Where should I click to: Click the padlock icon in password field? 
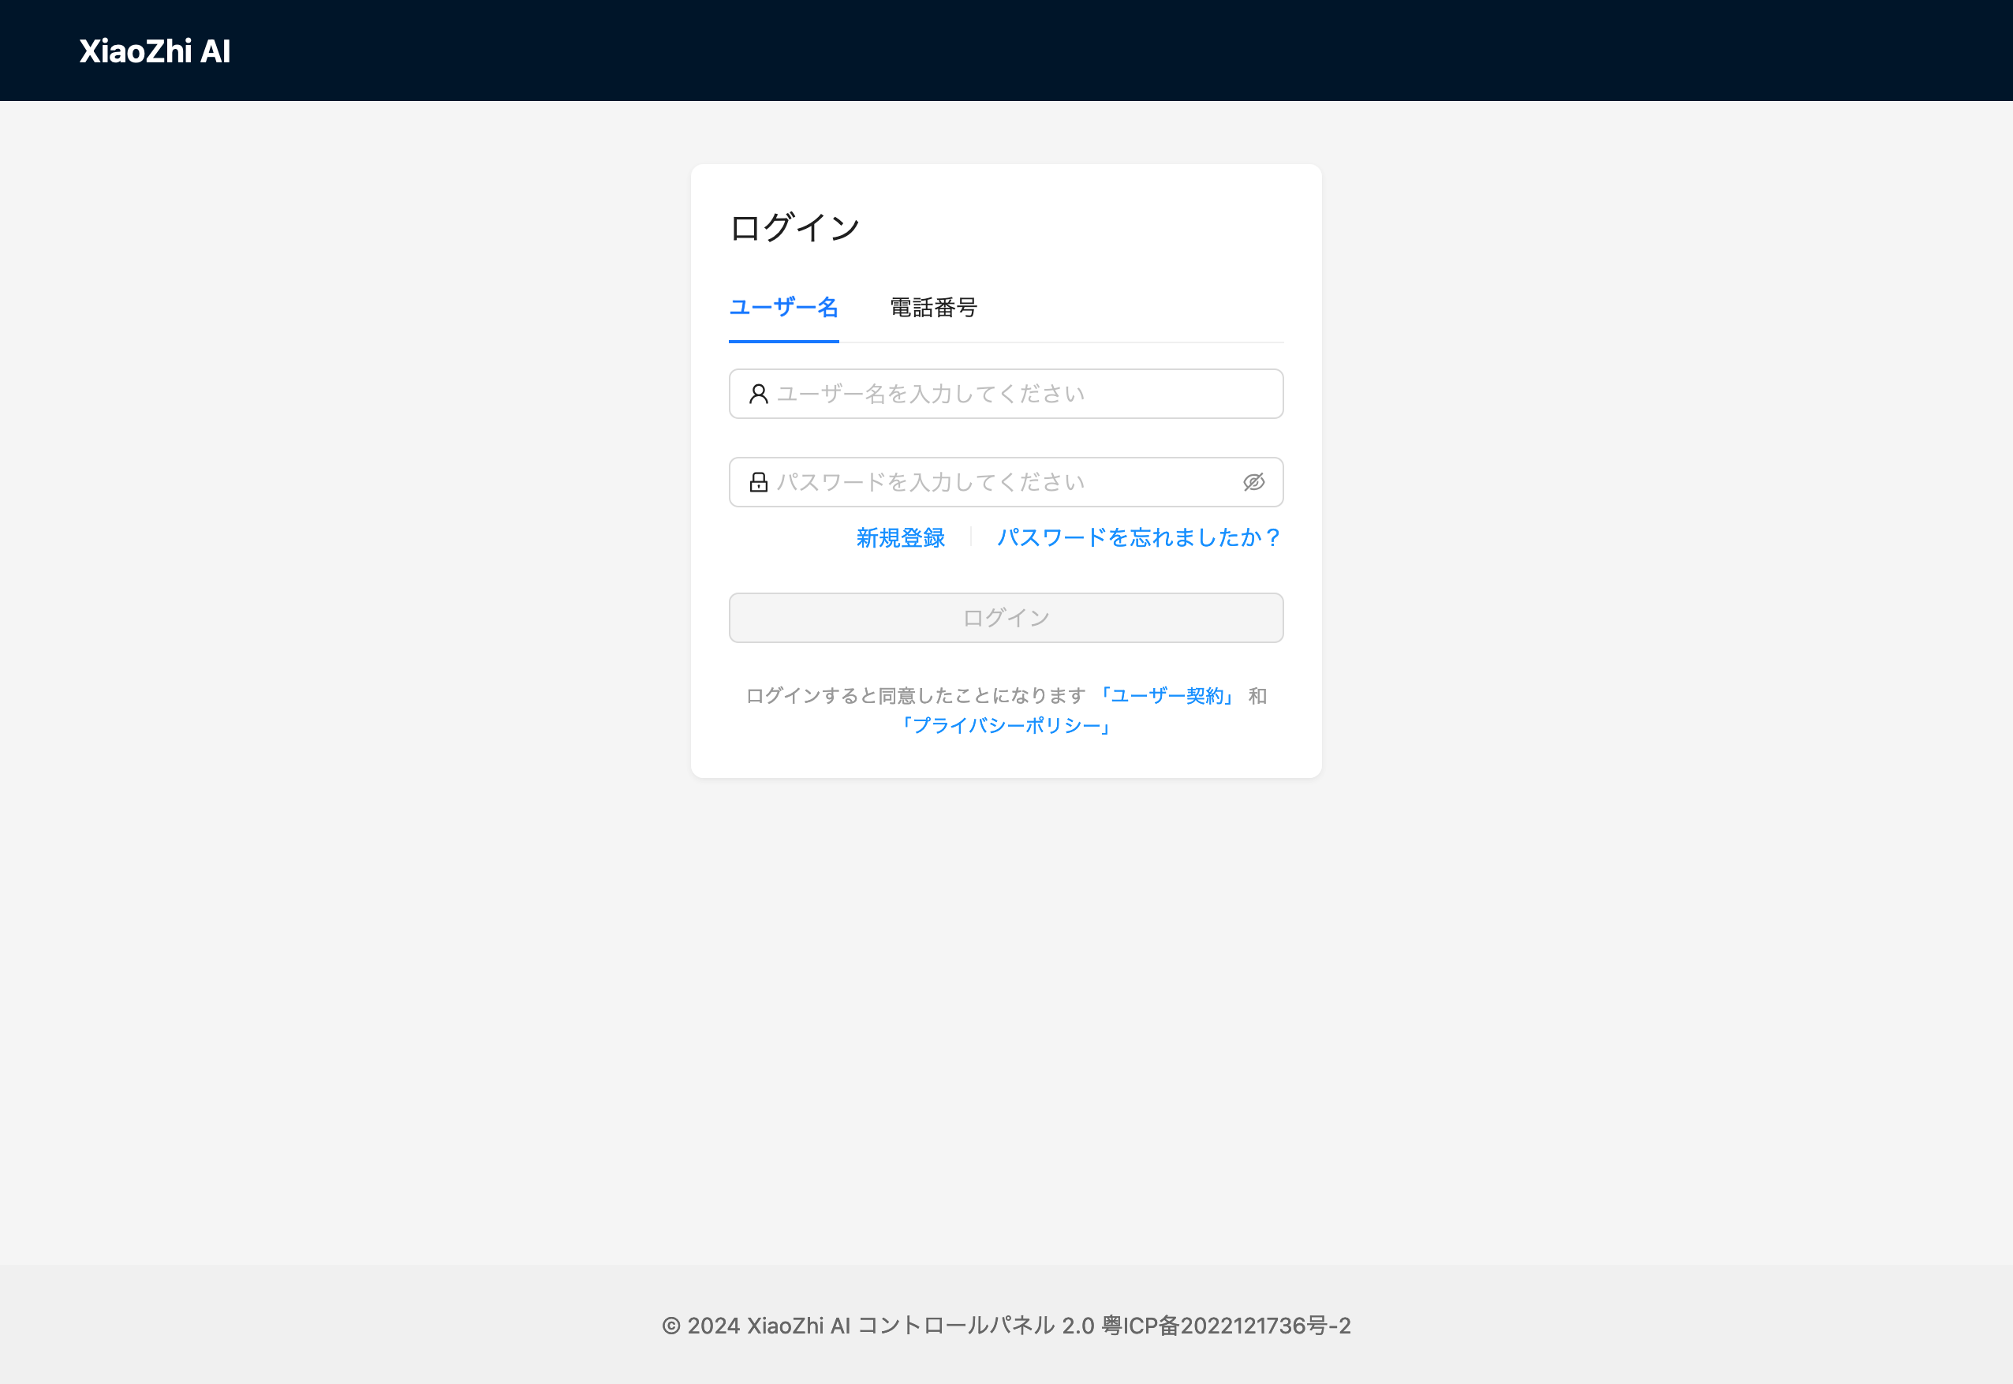759,482
